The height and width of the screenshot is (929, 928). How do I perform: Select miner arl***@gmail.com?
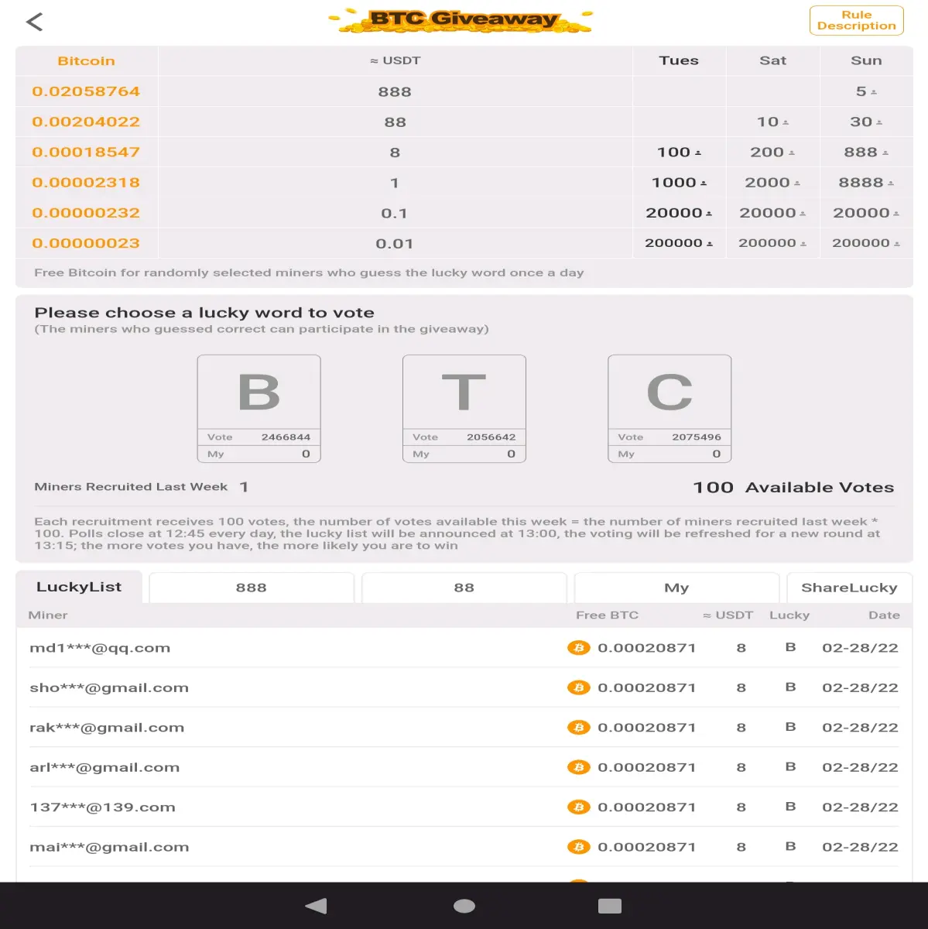click(104, 767)
